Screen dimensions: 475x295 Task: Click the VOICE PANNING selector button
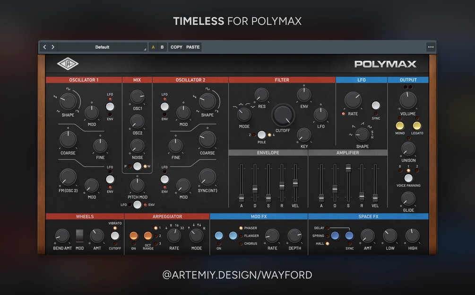[408, 178]
